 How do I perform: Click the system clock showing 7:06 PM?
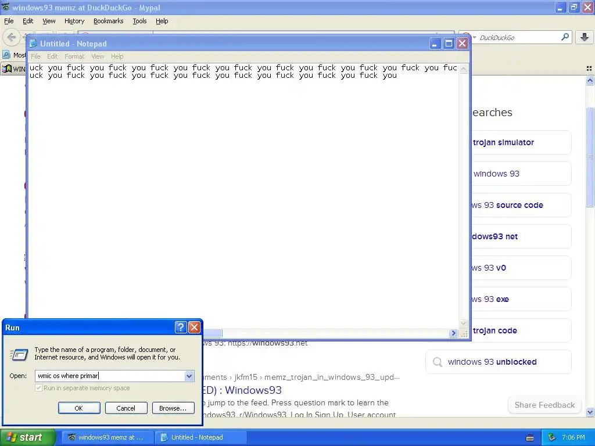click(x=574, y=437)
